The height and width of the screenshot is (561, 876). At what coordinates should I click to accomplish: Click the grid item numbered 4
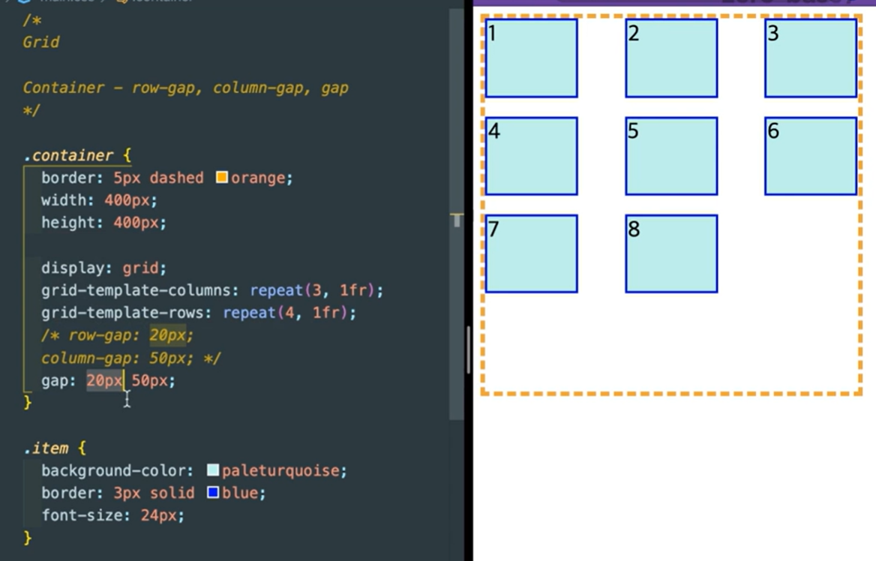pyautogui.click(x=531, y=156)
